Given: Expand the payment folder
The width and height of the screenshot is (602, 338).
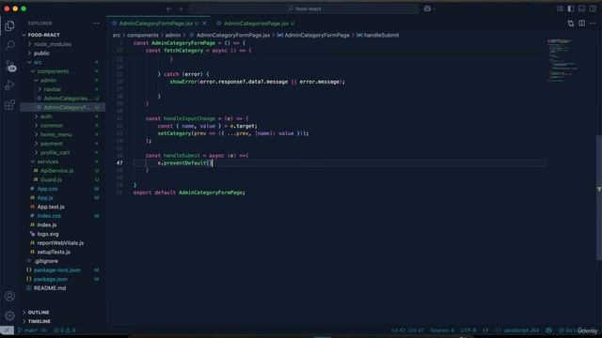Looking at the screenshot, I should point(52,144).
